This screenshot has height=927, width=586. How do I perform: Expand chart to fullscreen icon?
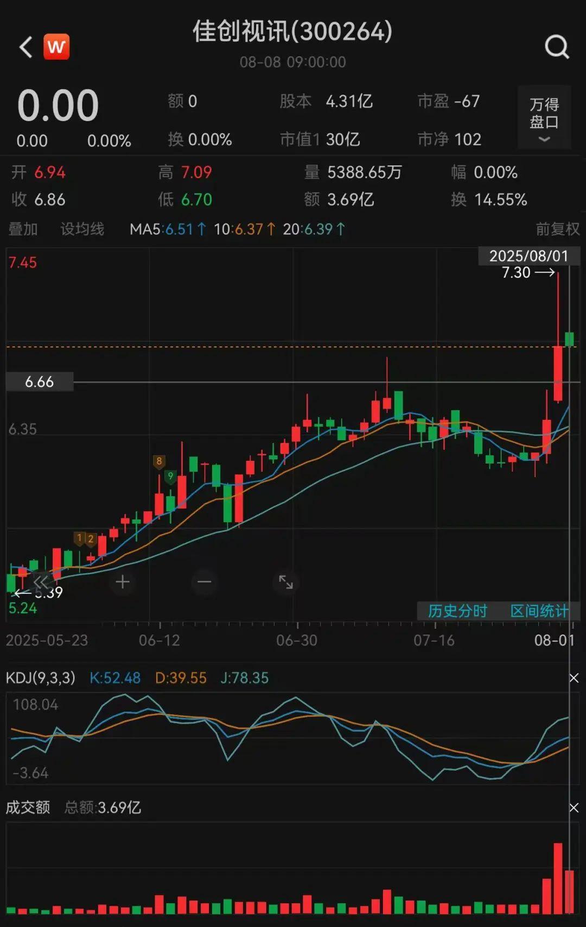(x=286, y=582)
